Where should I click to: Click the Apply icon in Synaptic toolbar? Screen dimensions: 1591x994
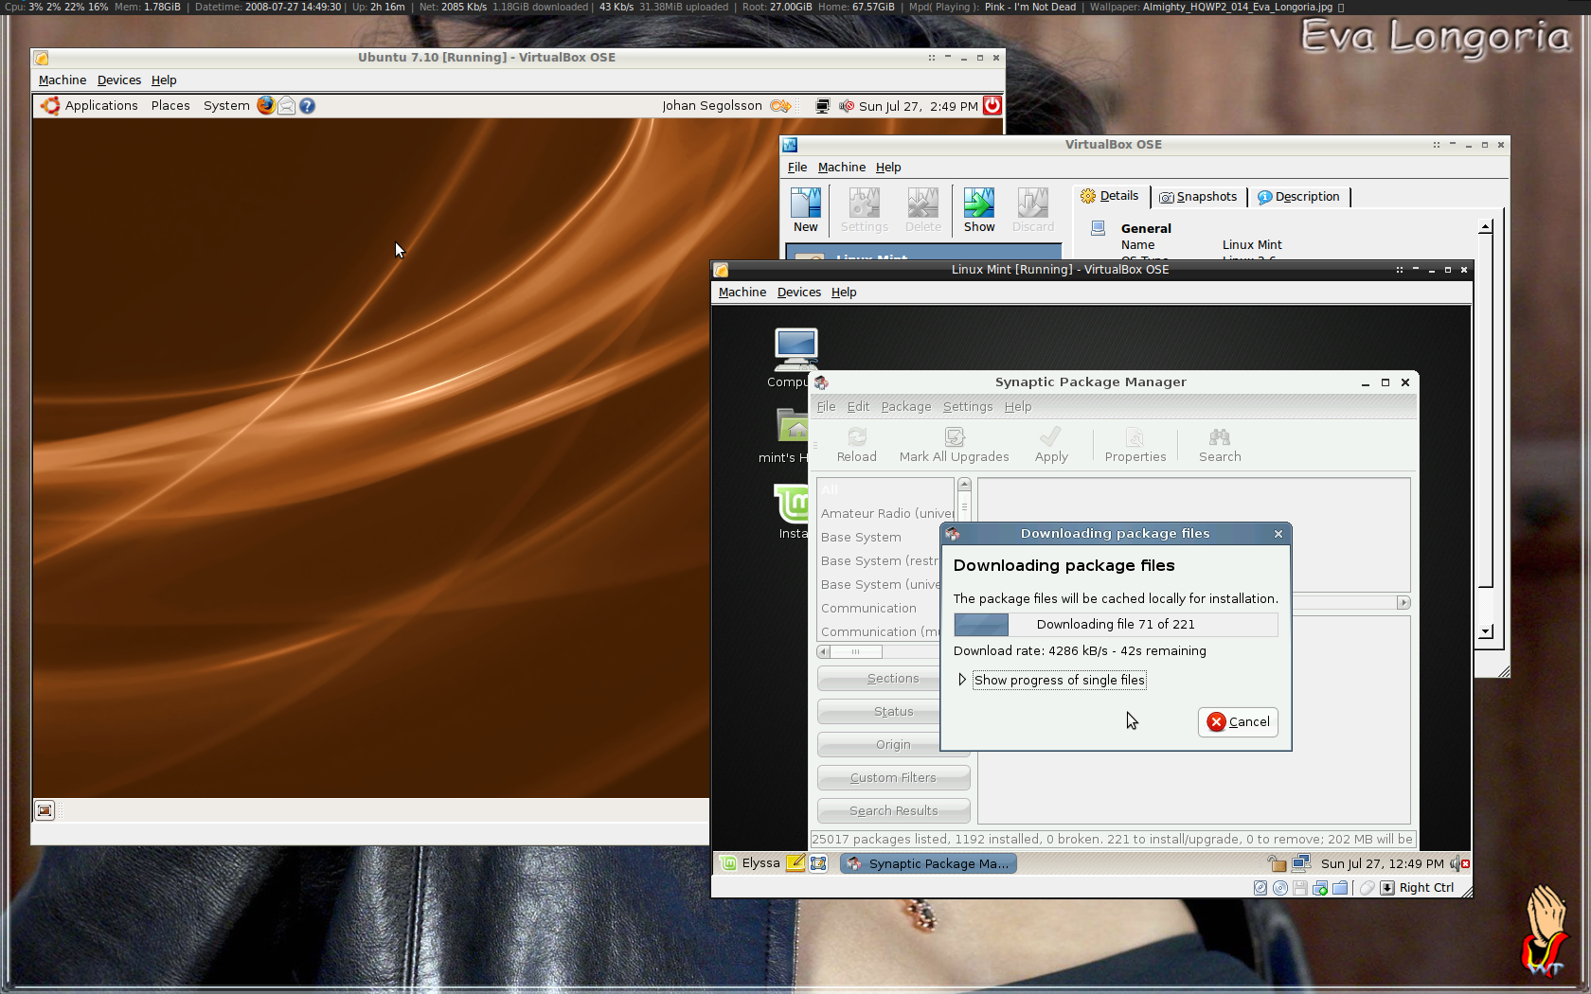tap(1051, 445)
